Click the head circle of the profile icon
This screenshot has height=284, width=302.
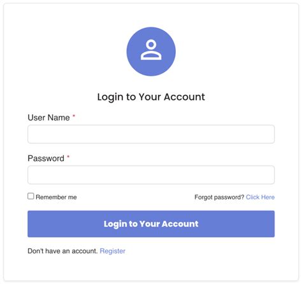coord(151,45)
